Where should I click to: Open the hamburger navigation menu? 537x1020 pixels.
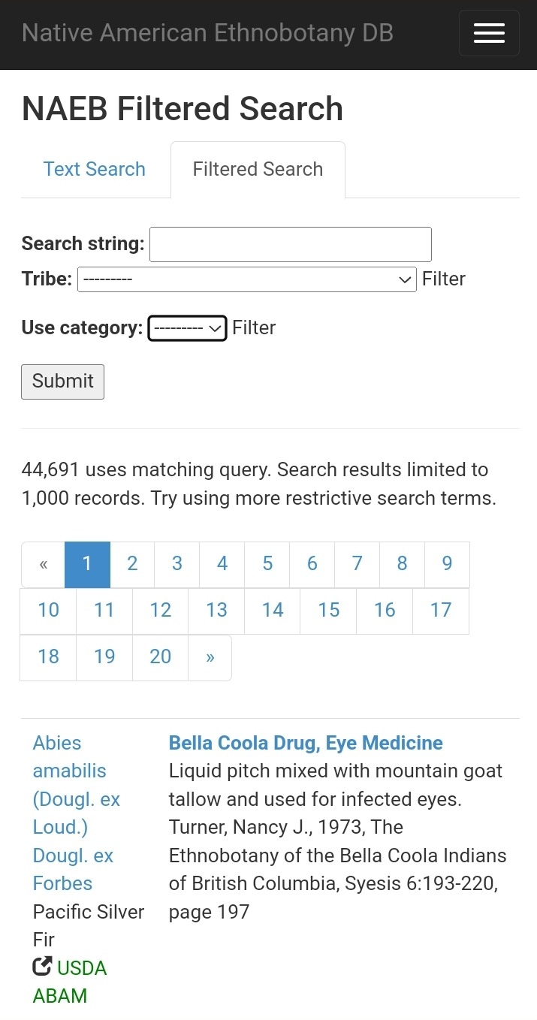[489, 33]
